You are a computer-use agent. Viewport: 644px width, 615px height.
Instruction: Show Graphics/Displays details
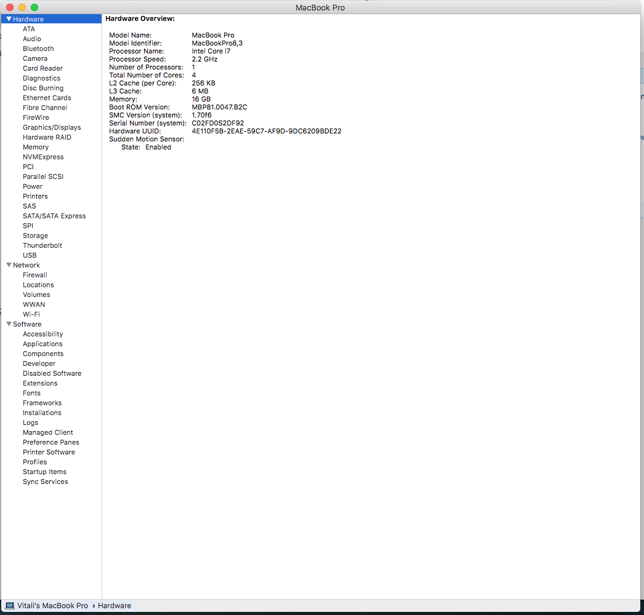pos(52,127)
